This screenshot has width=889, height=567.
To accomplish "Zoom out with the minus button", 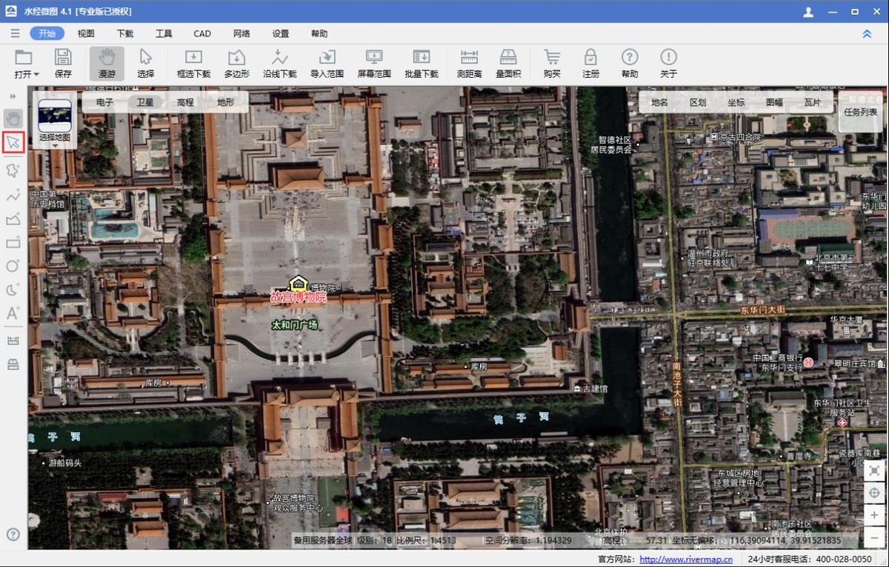I will (x=874, y=537).
